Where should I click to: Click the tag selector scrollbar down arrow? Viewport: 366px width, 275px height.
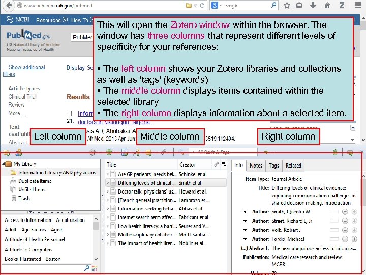tap(96, 259)
